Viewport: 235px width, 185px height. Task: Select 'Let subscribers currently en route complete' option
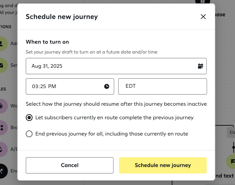click(x=30, y=118)
